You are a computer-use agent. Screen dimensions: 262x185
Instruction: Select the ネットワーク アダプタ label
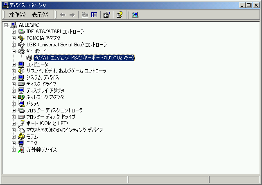click(45, 97)
